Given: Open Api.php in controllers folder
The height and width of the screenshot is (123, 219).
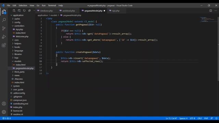Looking at the screenshot, I should [x=19, y=29].
